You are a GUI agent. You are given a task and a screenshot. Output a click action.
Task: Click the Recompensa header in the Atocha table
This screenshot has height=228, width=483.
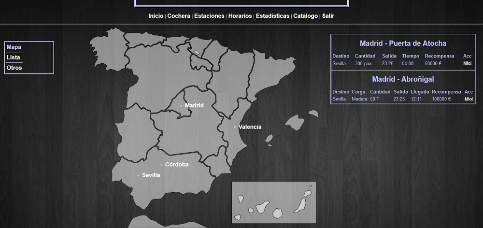coord(440,56)
